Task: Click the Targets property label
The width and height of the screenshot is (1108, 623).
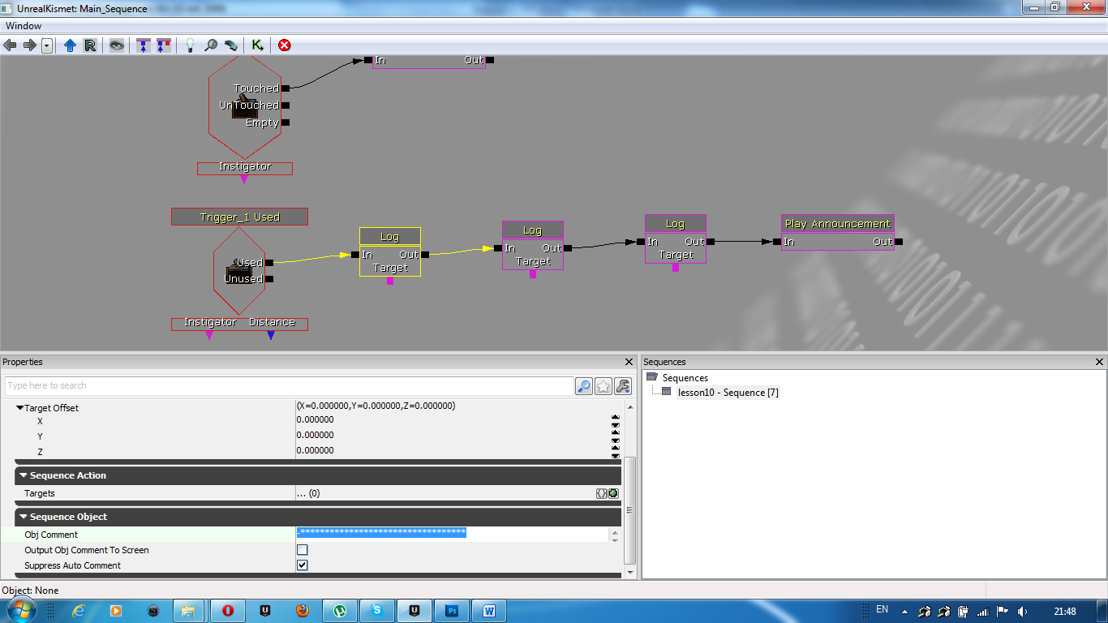Action: (40, 493)
